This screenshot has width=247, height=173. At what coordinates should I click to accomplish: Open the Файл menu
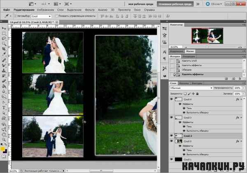(x=7, y=10)
